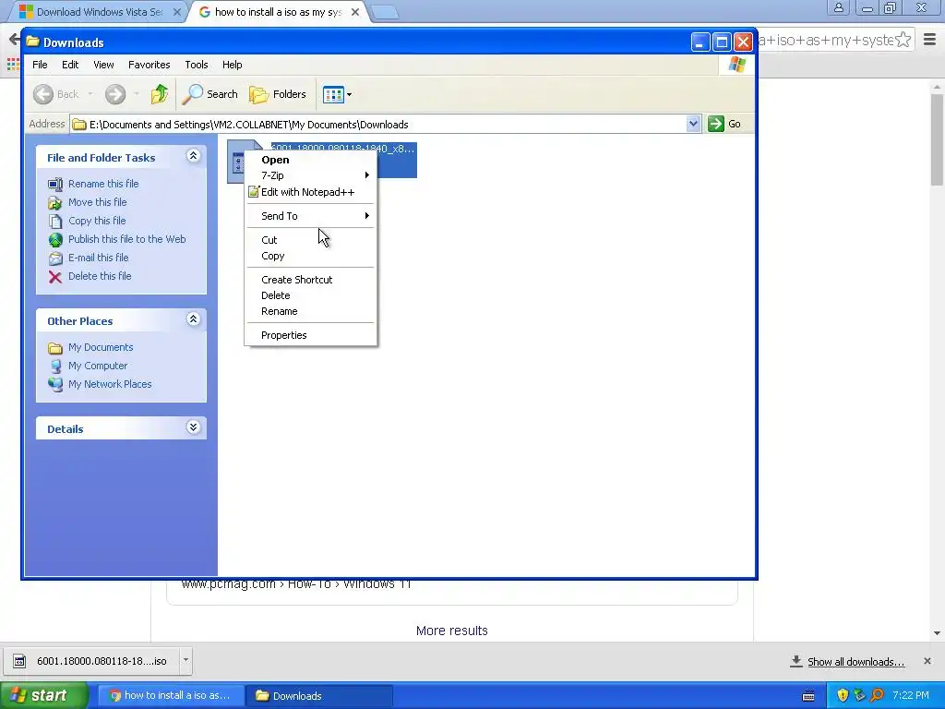Choose Rename from context menu
Viewport: 945px width, 709px height.
310,311
